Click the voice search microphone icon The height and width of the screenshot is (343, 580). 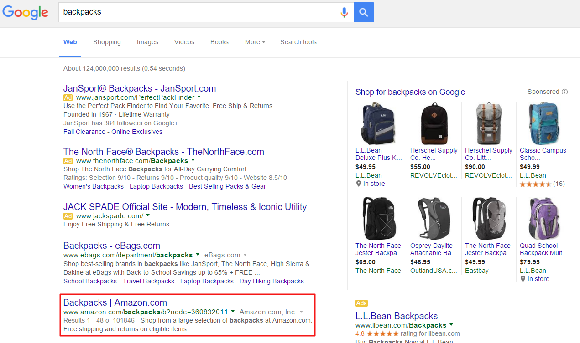point(344,12)
